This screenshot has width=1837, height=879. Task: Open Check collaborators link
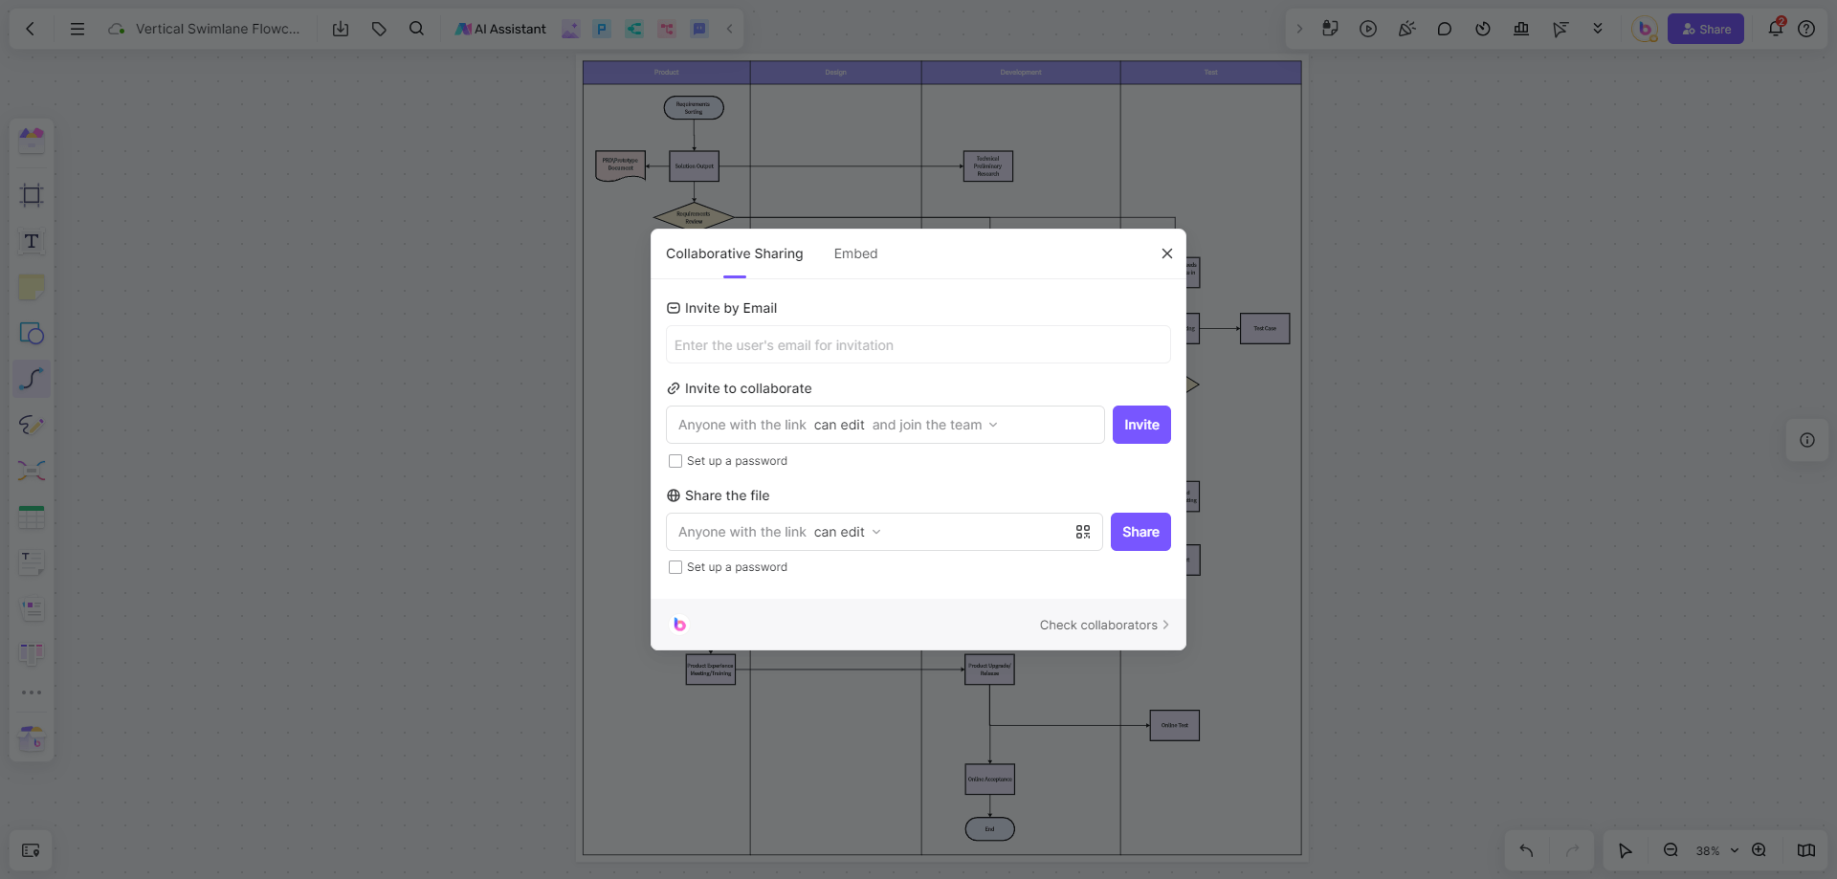1104,625
